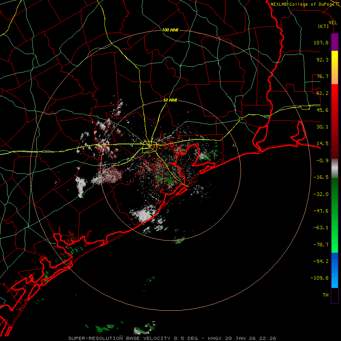
Task: Select the -32.0 scale value
Action: [x=321, y=194]
